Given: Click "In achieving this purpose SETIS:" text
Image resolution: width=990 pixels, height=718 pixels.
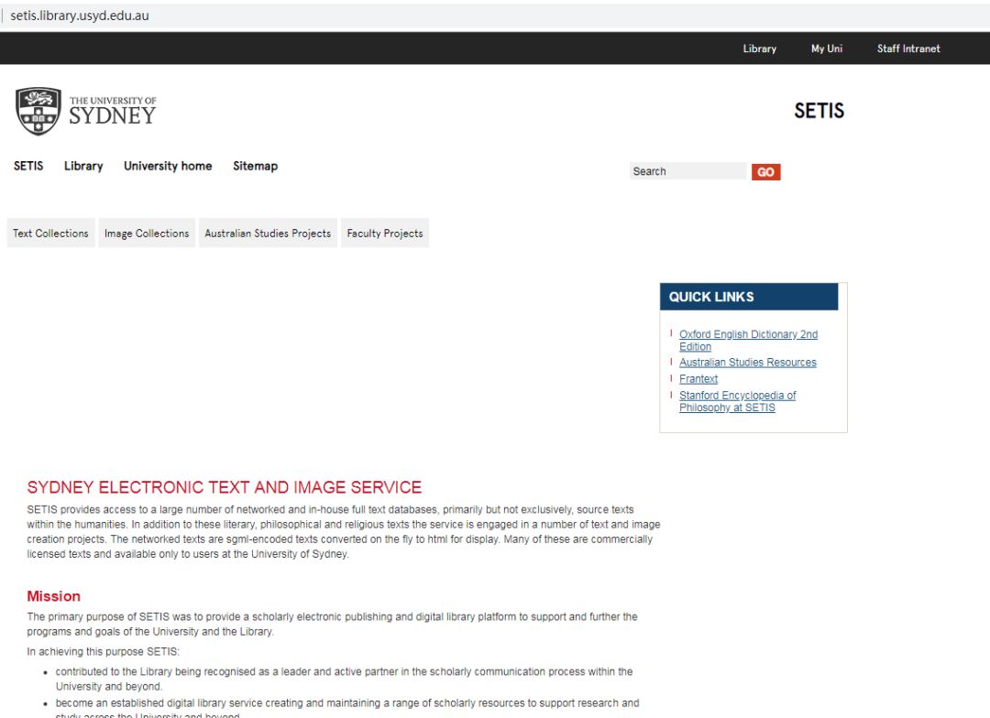Looking at the screenshot, I should (103, 652).
